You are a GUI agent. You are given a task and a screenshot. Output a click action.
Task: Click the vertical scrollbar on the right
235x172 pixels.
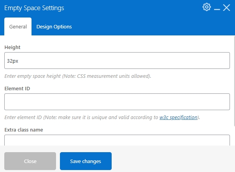tap(234, 81)
